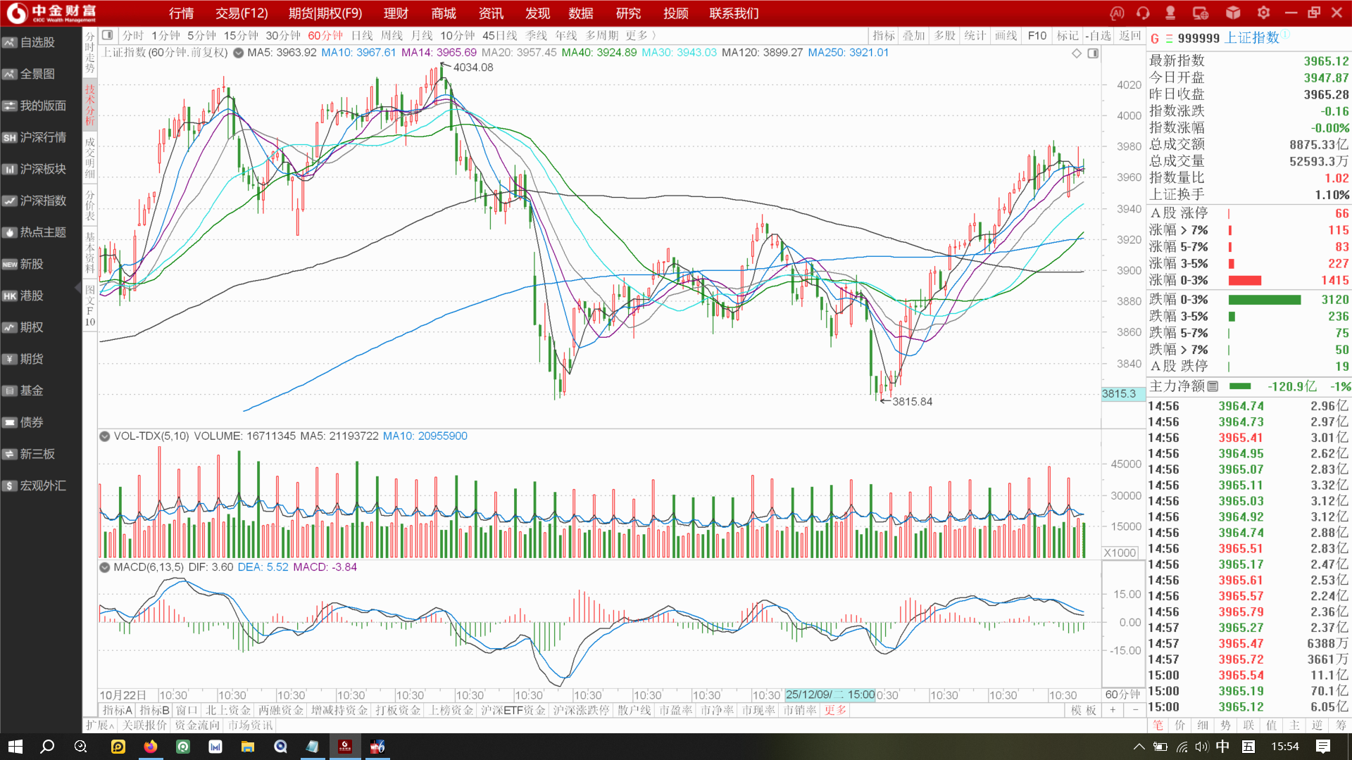
Task: Click the 主力净额 detail list icon
Action: 1213,386
